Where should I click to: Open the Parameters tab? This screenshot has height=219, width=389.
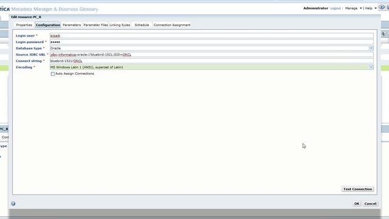point(72,25)
